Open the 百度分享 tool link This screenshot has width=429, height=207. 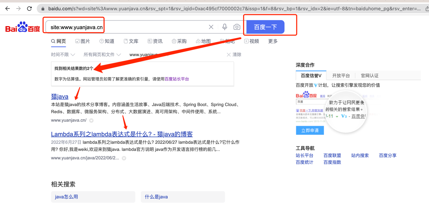point(388,155)
